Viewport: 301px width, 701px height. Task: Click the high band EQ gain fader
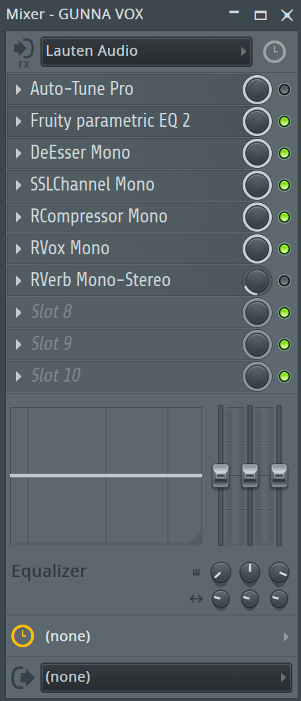pos(279,476)
